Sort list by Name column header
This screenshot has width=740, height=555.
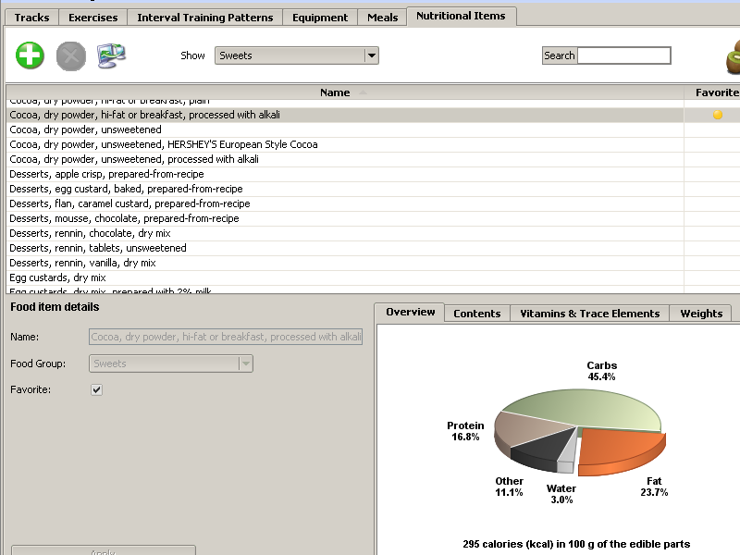[335, 92]
